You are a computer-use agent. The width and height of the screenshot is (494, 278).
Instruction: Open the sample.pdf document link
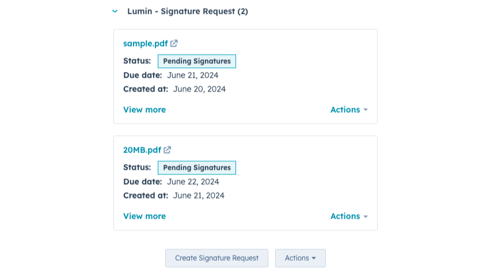pos(145,43)
